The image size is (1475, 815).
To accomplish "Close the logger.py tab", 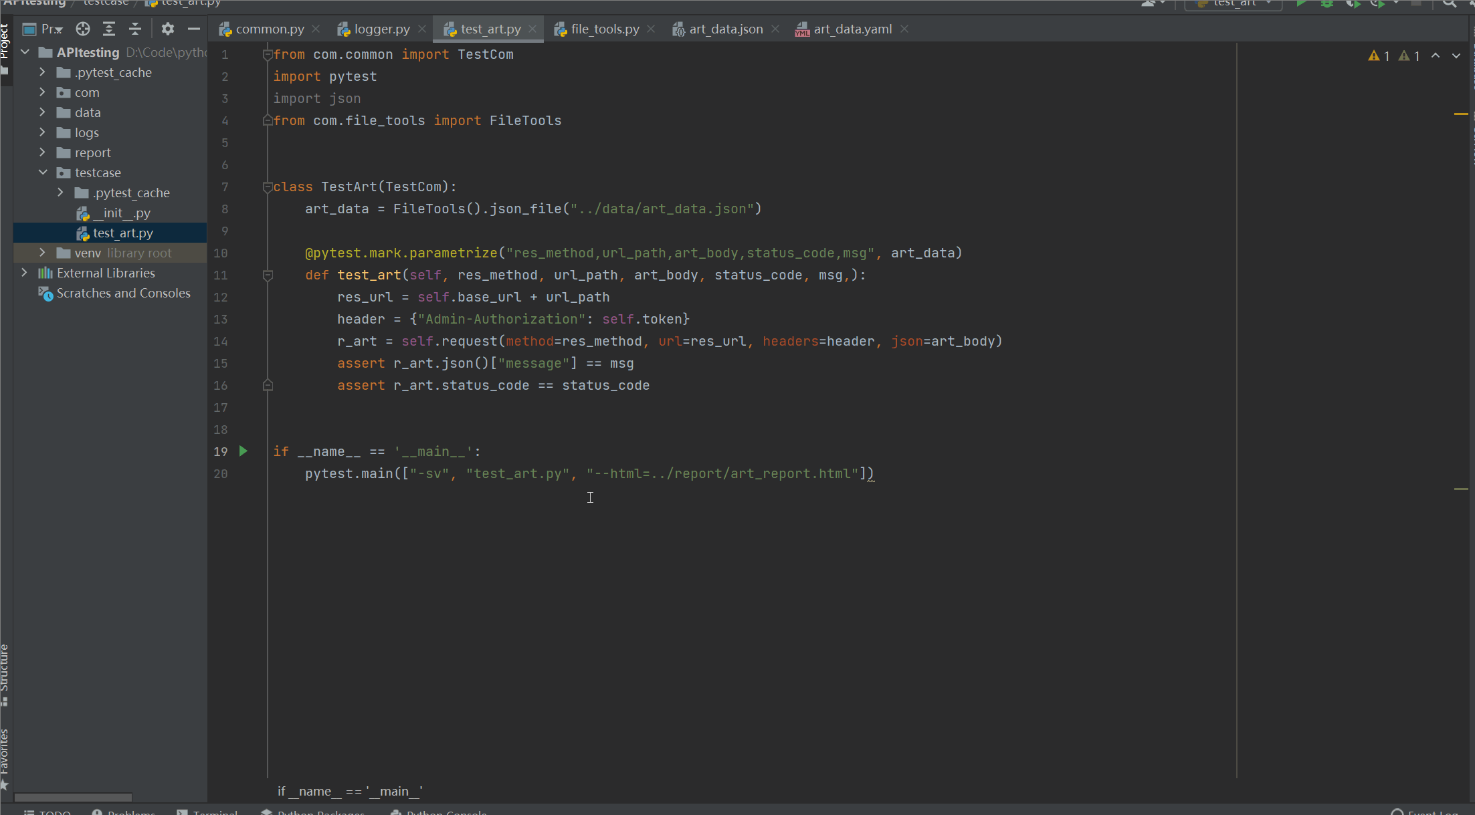I will (422, 29).
